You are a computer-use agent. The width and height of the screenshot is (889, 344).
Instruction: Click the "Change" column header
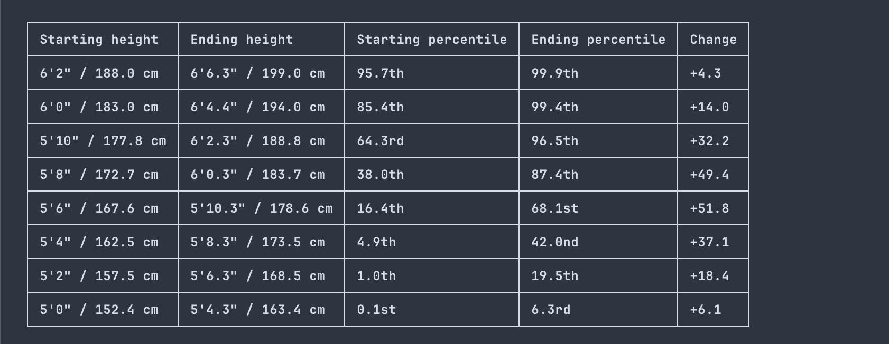point(713,40)
